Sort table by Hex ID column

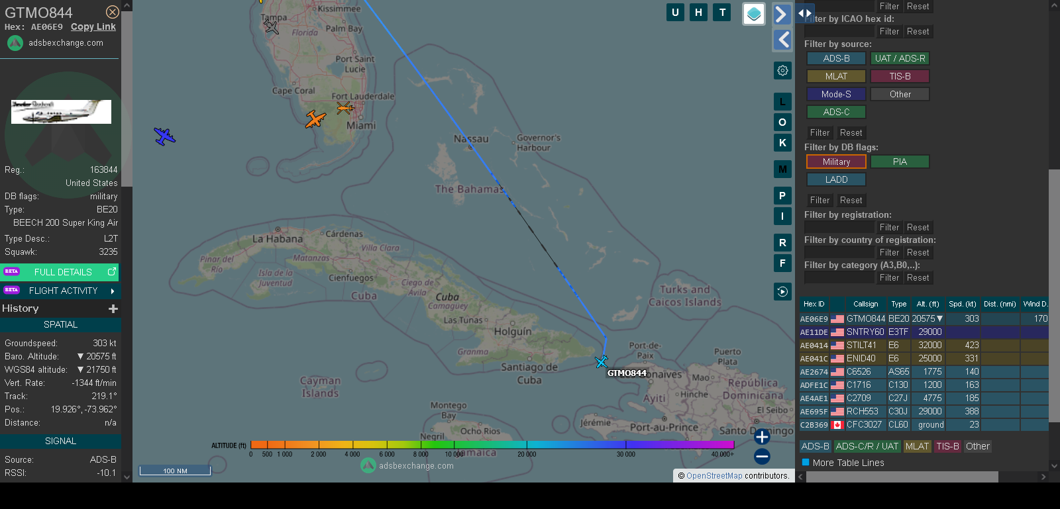(x=814, y=304)
